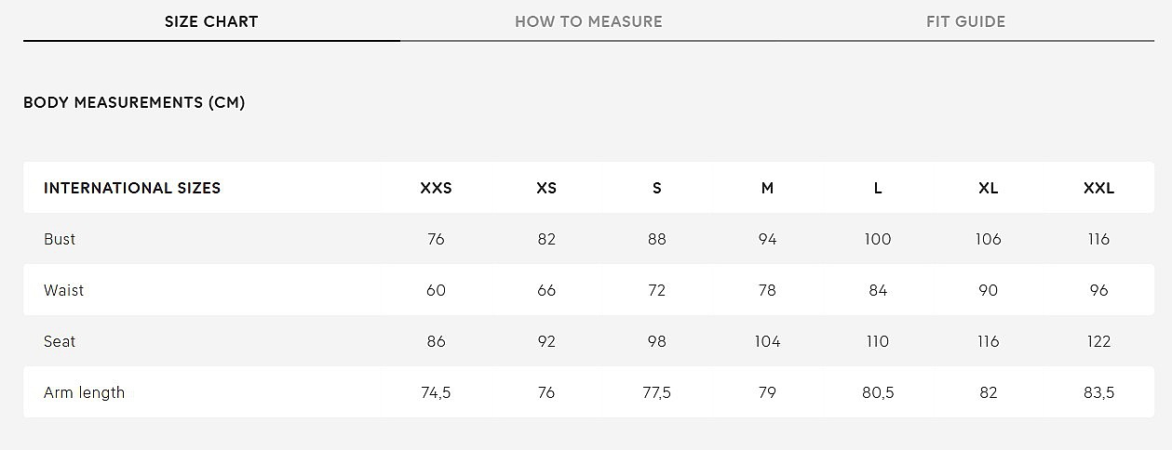This screenshot has width=1172, height=450.
Task: Switch to the How To Measure tab
Action: [x=588, y=21]
